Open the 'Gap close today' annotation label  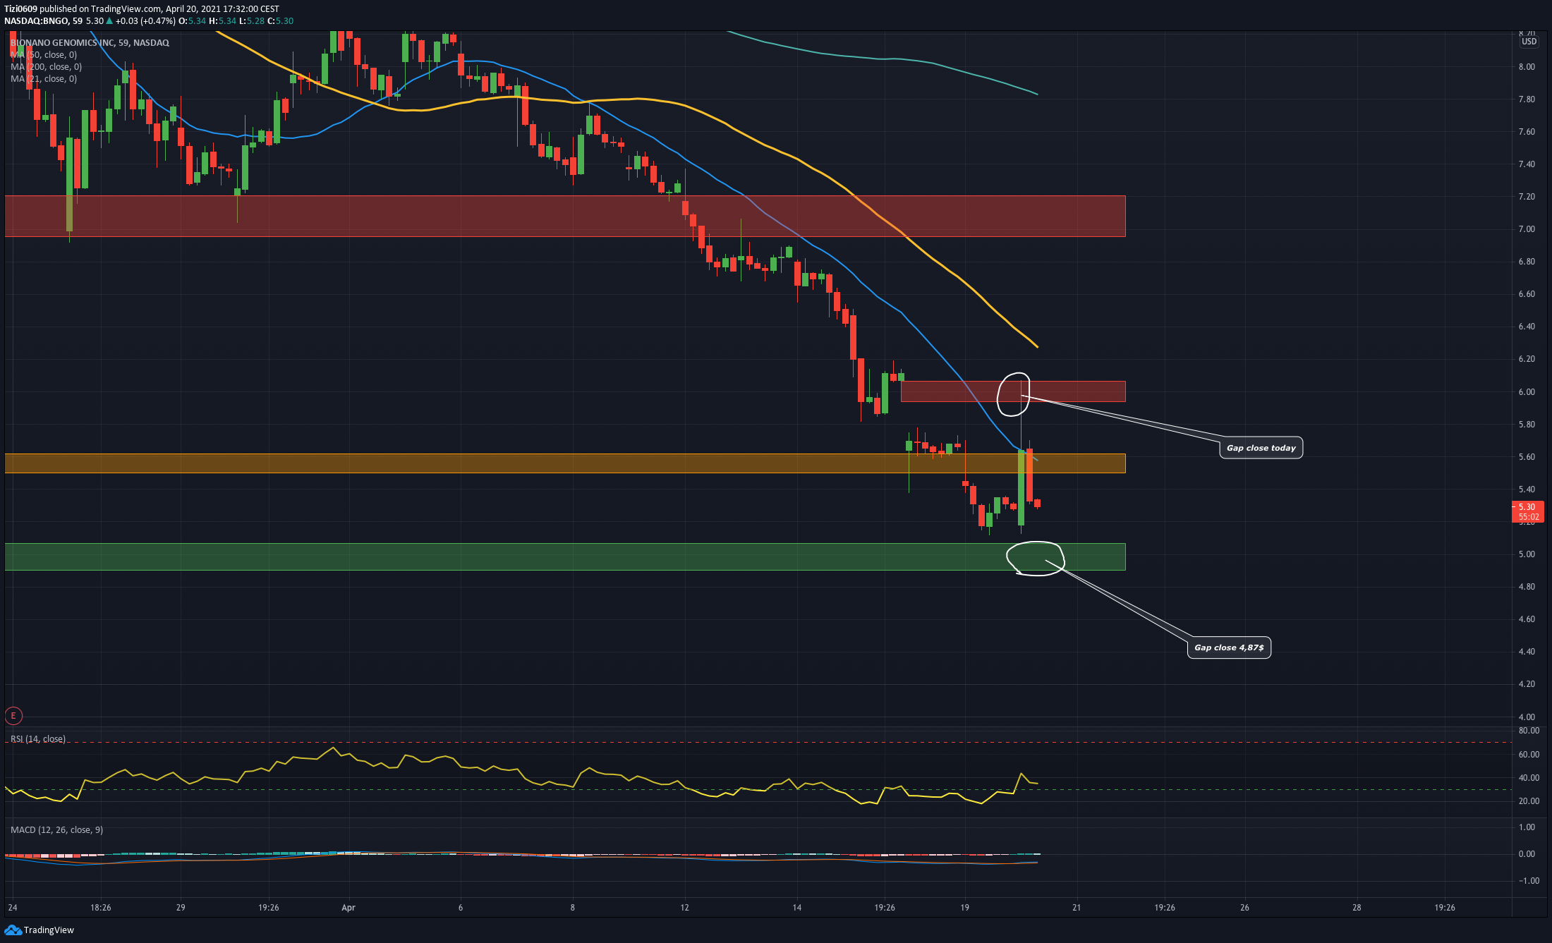click(x=1261, y=448)
